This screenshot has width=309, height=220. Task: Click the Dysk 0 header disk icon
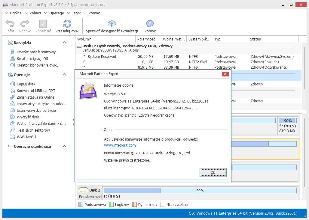(79, 46)
